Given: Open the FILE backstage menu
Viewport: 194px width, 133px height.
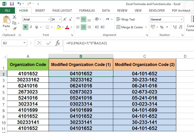Looking at the screenshot, I should click(8, 11).
